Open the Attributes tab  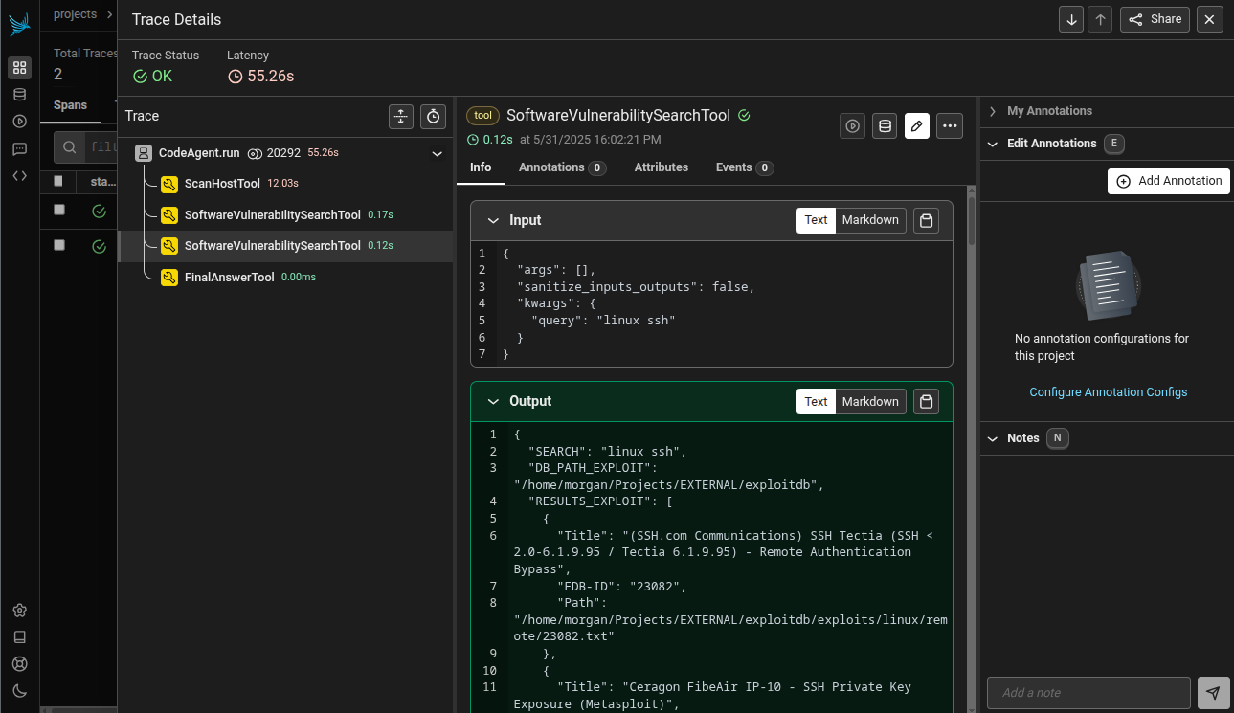click(x=661, y=167)
